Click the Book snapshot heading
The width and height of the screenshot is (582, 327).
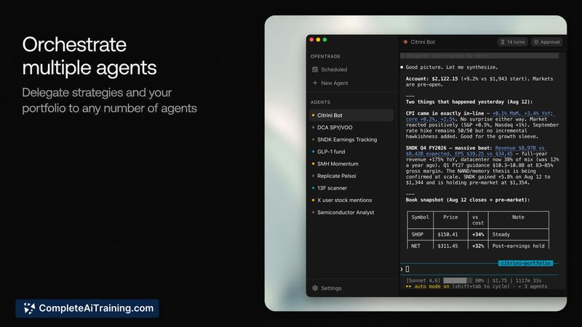pyautogui.click(x=468, y=200)
